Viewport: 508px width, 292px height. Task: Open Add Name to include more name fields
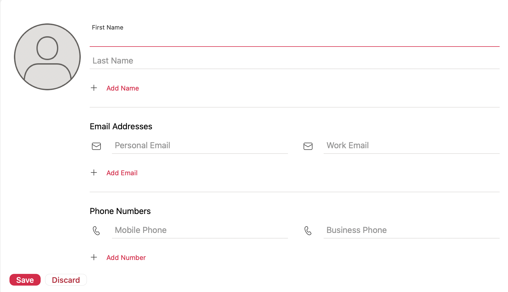123,88
